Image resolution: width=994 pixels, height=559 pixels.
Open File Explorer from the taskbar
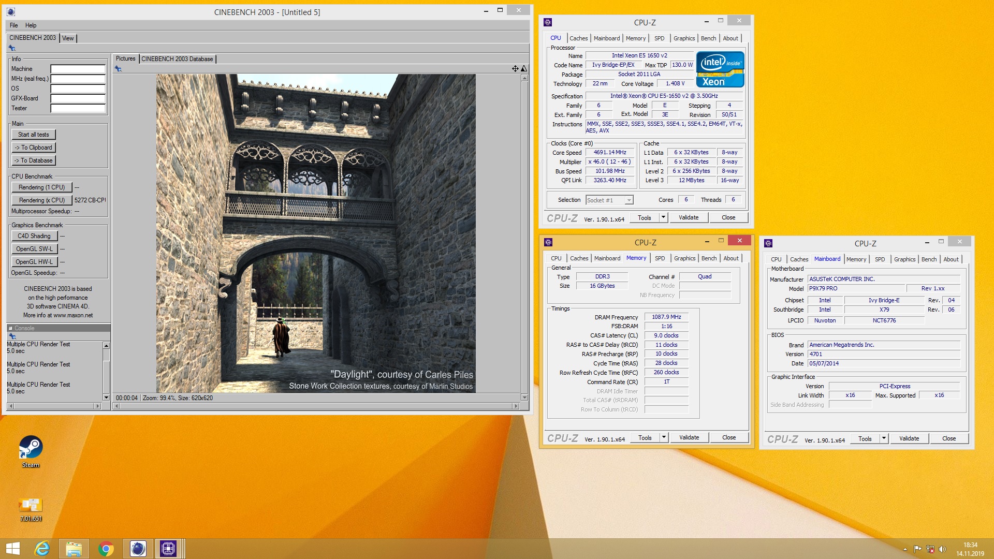click(x=74, y=549)
